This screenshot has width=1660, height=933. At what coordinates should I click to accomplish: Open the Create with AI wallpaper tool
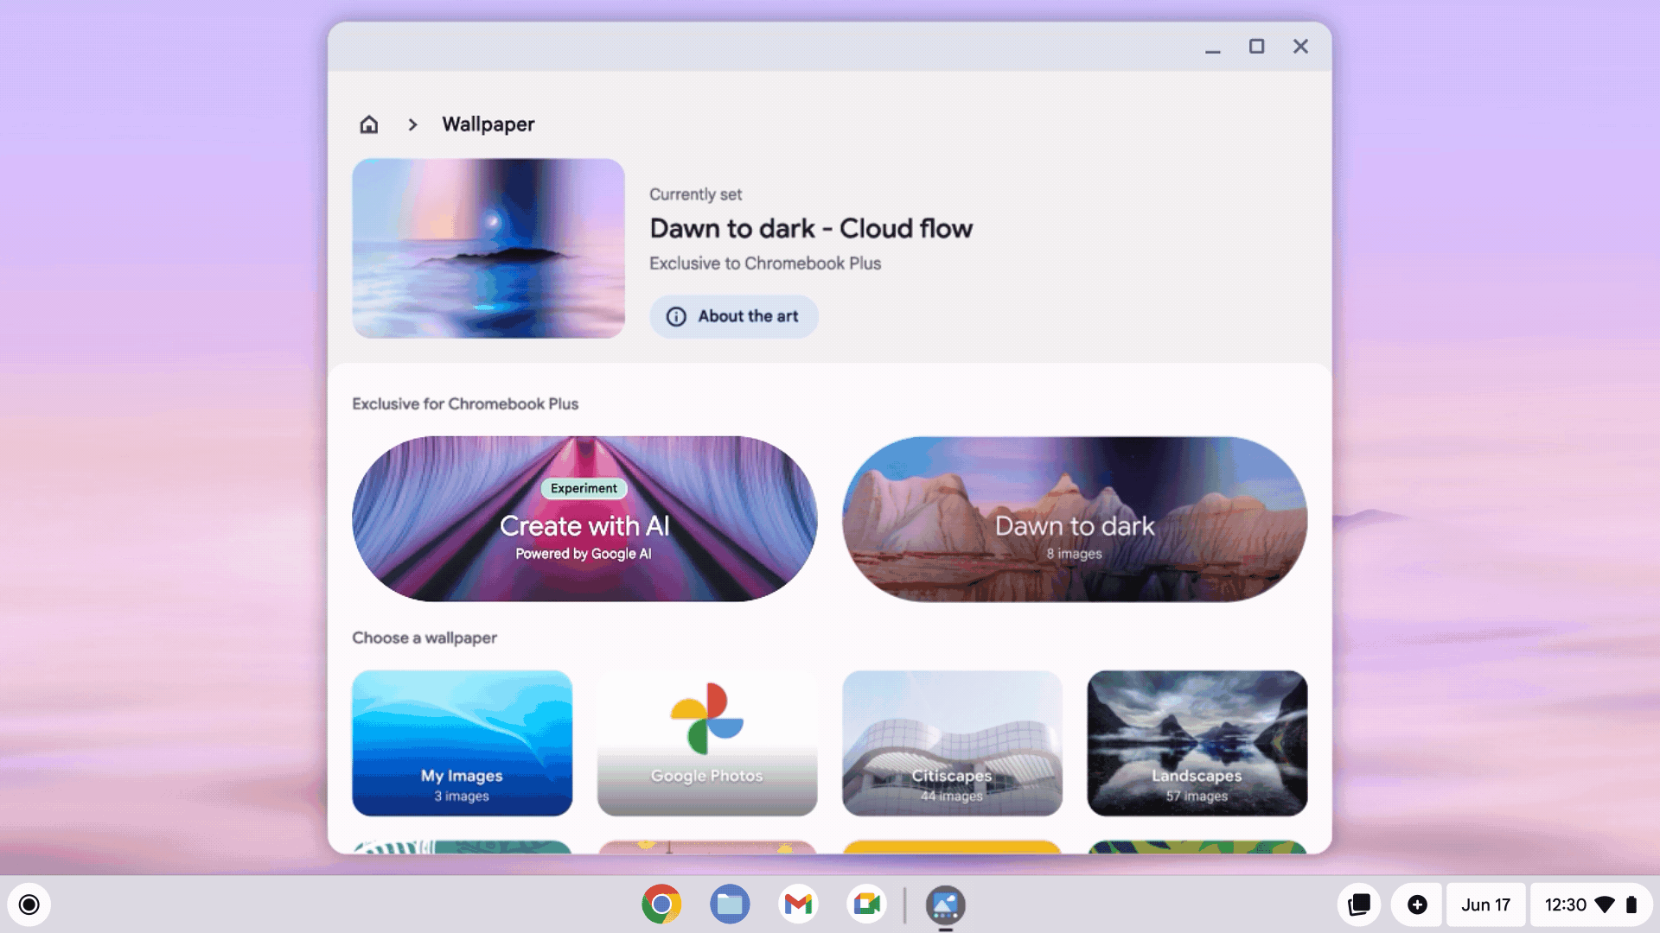(x=584, y=518)
